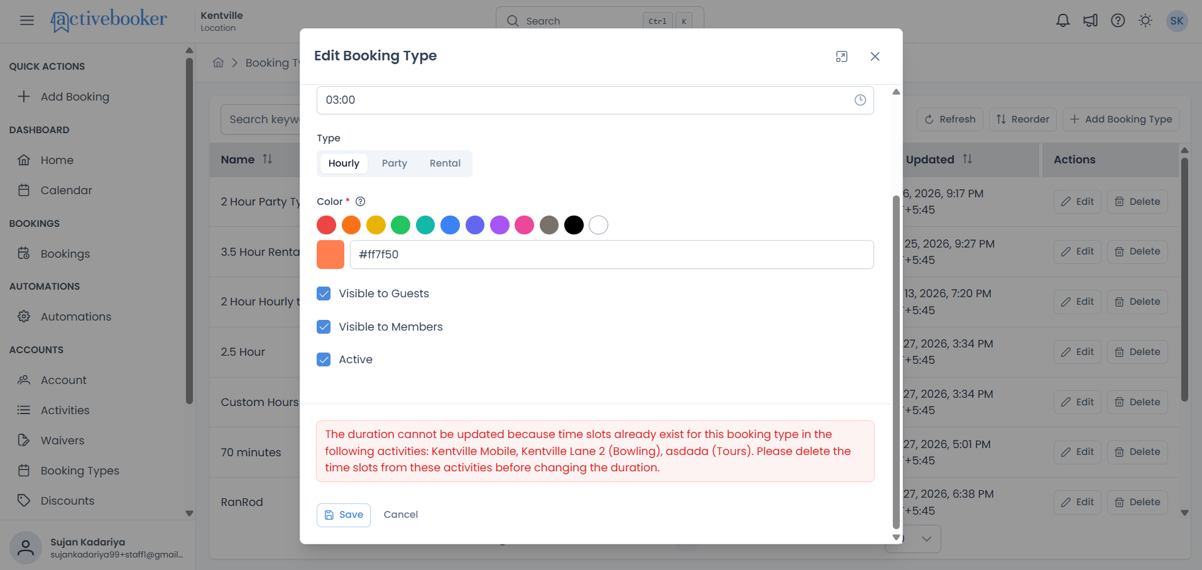Click the Save button
This screenshot has width=1202, height=570.
pos(344,515)
